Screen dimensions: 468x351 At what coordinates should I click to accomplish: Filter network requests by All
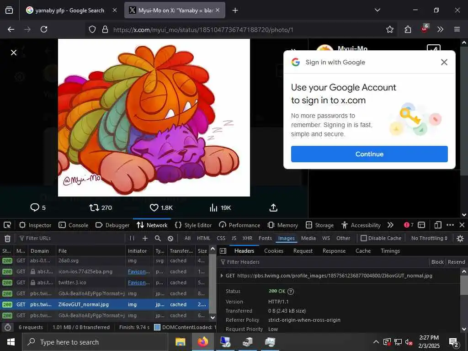coord(187,238)
